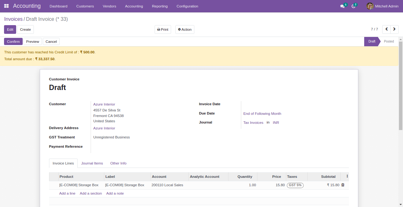This screenshot has width=403, height=207.
Task: Open the Reporting menu
Action: click(160, 6)
